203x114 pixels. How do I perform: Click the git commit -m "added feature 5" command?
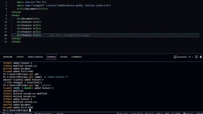(x=49, y=77)
